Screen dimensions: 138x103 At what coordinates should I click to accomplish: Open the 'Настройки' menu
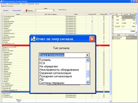4,4
